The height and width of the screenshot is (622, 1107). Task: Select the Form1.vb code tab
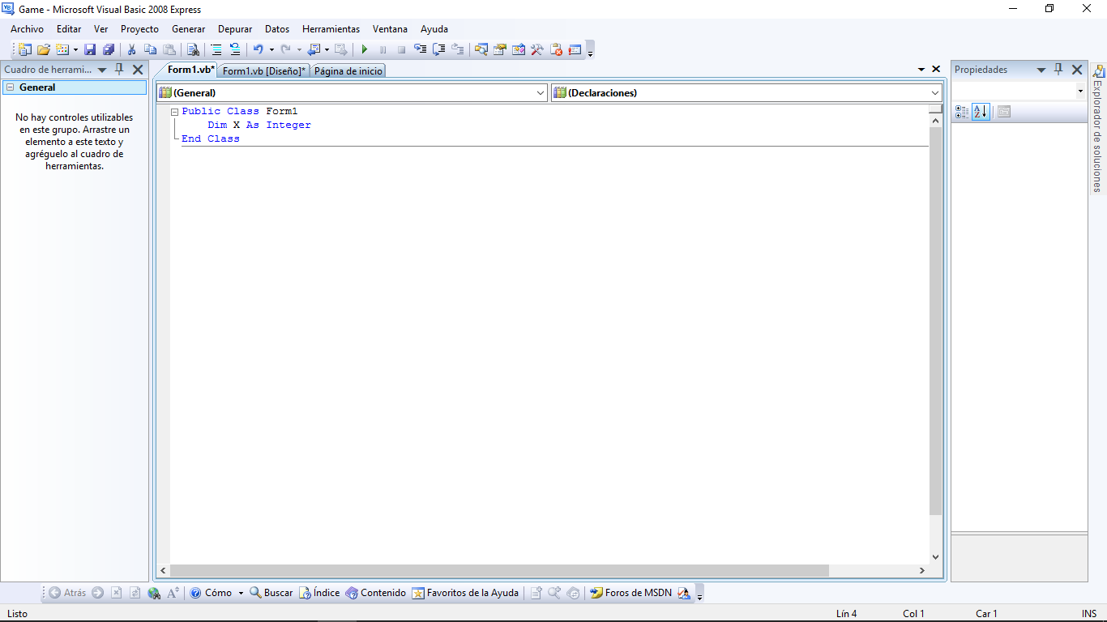[191, 70]
